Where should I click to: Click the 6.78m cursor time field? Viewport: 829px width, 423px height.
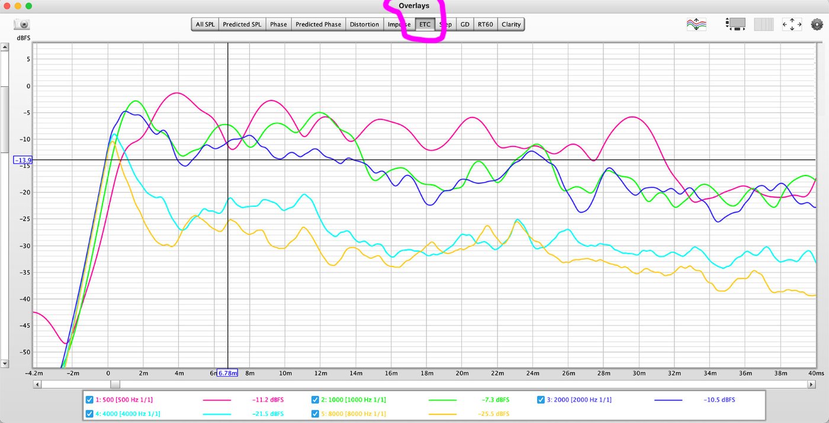tap(227, 373)
